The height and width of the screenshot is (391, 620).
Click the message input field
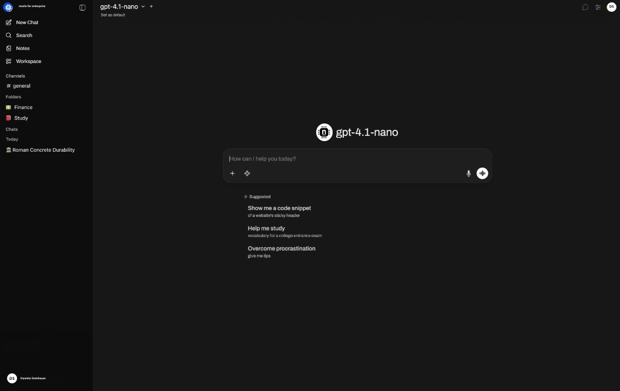tap(353, 159)
